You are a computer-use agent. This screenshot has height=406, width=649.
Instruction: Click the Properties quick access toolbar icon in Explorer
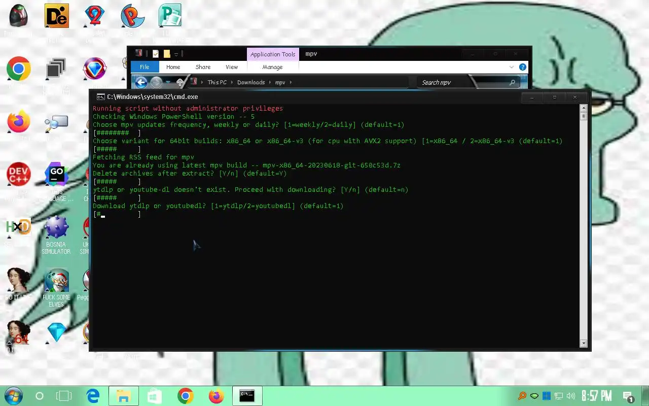(156, 54)
